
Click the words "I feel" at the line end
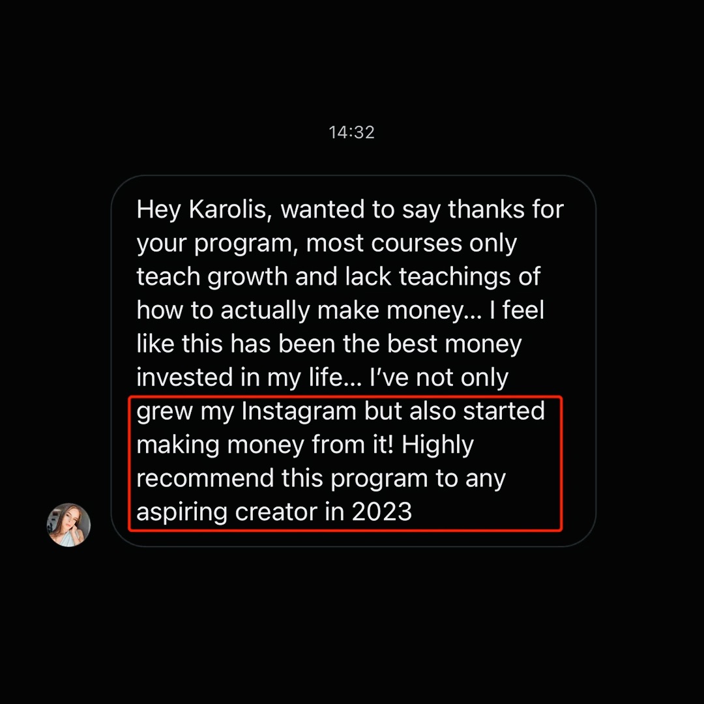tap(517, 310)
